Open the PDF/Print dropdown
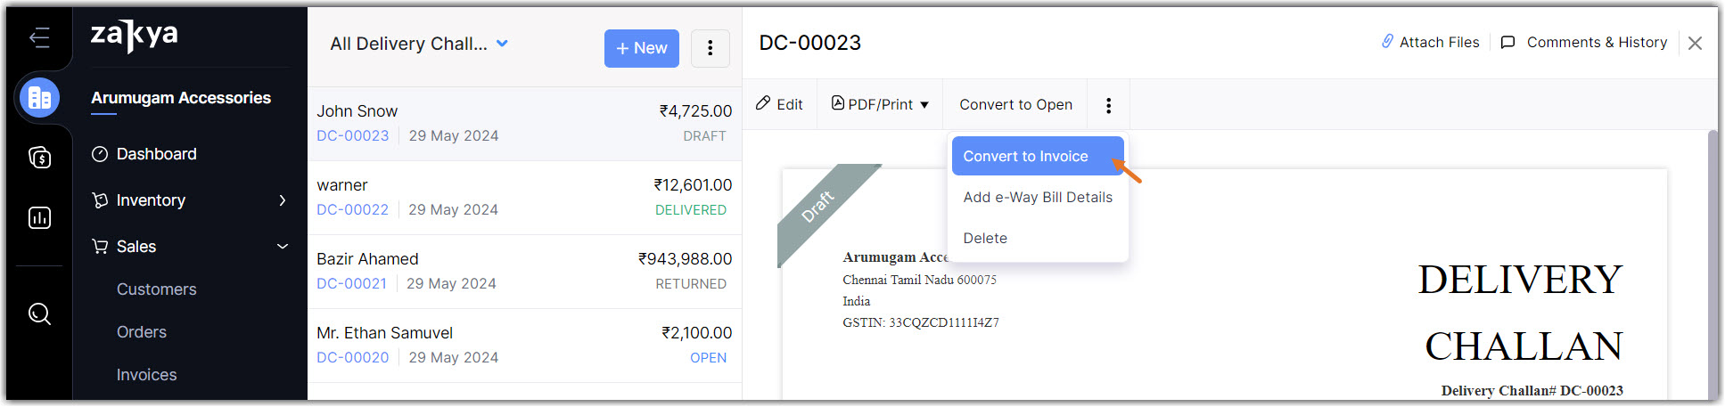 880,104
